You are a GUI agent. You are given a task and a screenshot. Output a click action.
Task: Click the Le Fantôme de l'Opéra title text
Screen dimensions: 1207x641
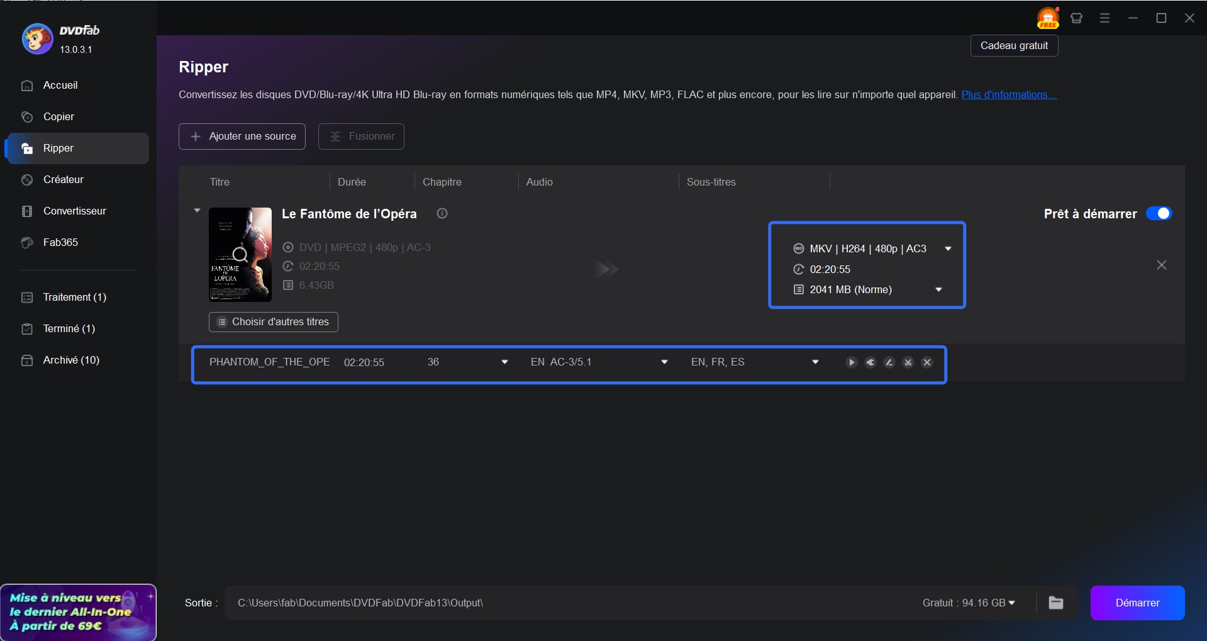coord(349,214)
